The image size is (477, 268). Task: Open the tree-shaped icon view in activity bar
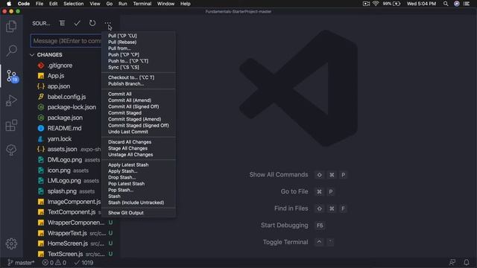coord(11,150)
